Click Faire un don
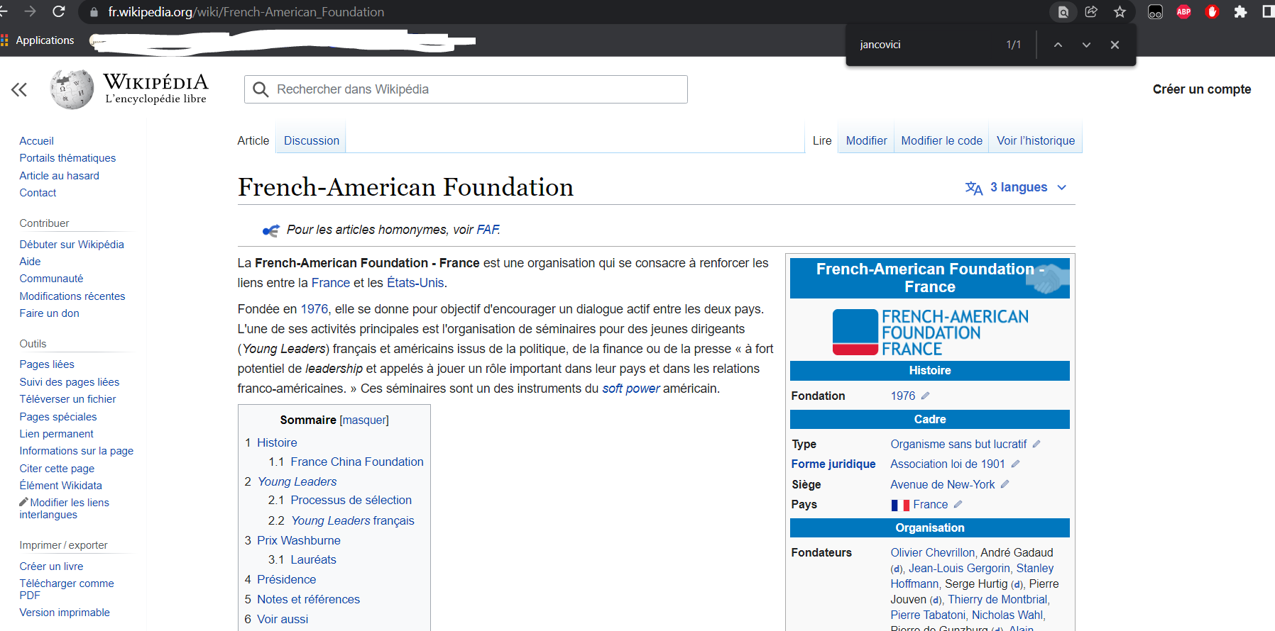The image size is (1275, 631). coord(50,313)
